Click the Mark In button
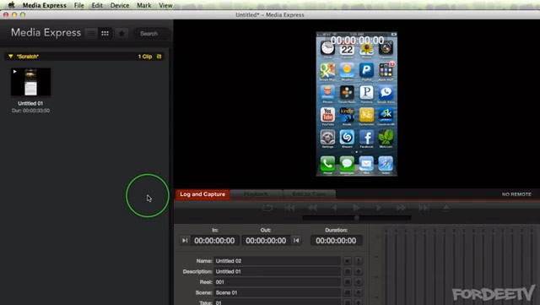540x305 pixels. point(185,241)
